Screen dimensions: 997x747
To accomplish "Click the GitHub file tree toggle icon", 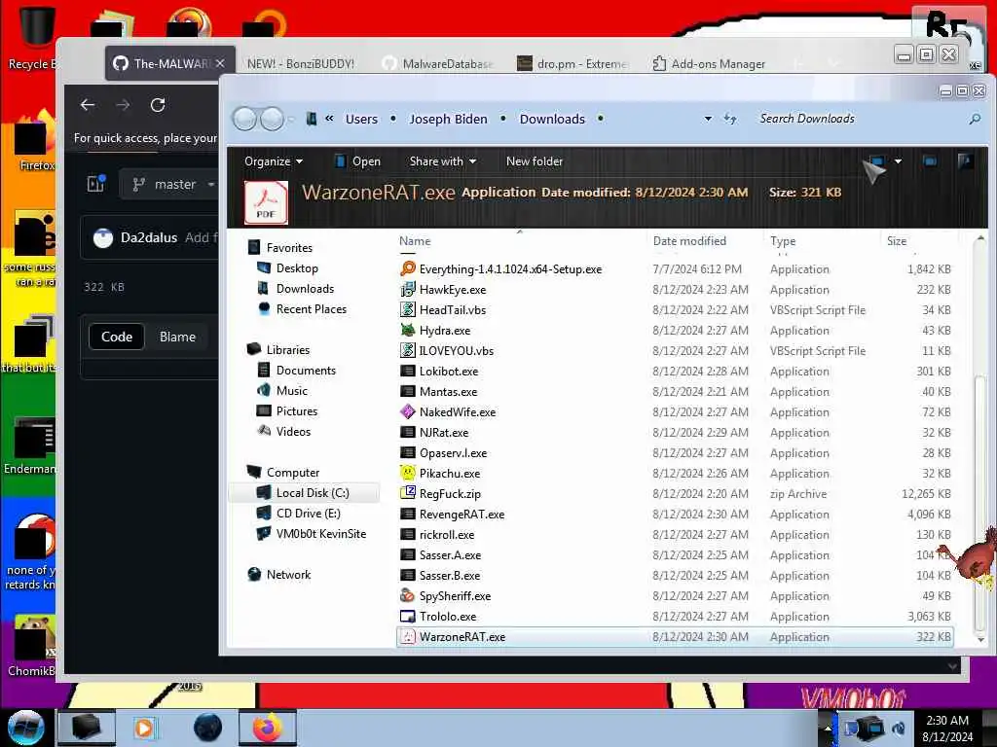I will (96, 184).
